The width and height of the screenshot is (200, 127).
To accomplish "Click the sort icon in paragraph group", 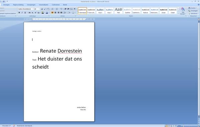I will (71, 9).
